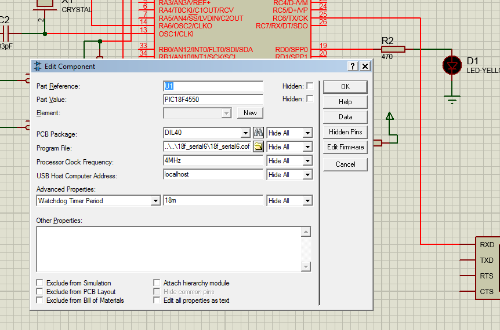Click the Part Reference U1 field
The height and width of the screenshot is (330, 500).
(213, 86)
